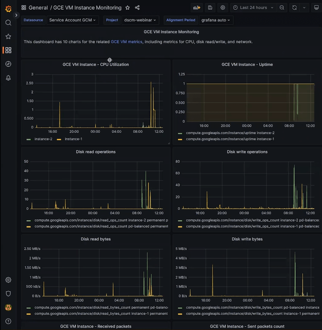Grab CPU Utilization panel resize handle
Screen dimensions: 322x330
pyautogui.click(x=169, y=143)
